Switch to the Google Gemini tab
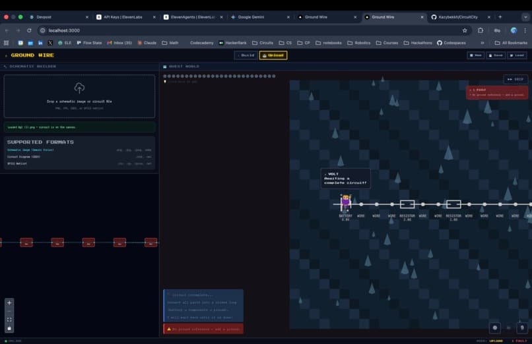The height and width of the screenshot is (344, 532). (259, 17)
